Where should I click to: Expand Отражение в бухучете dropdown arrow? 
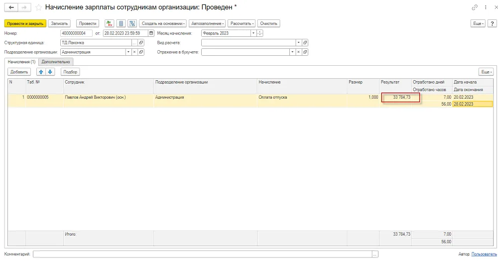click(x=292, y=52)
